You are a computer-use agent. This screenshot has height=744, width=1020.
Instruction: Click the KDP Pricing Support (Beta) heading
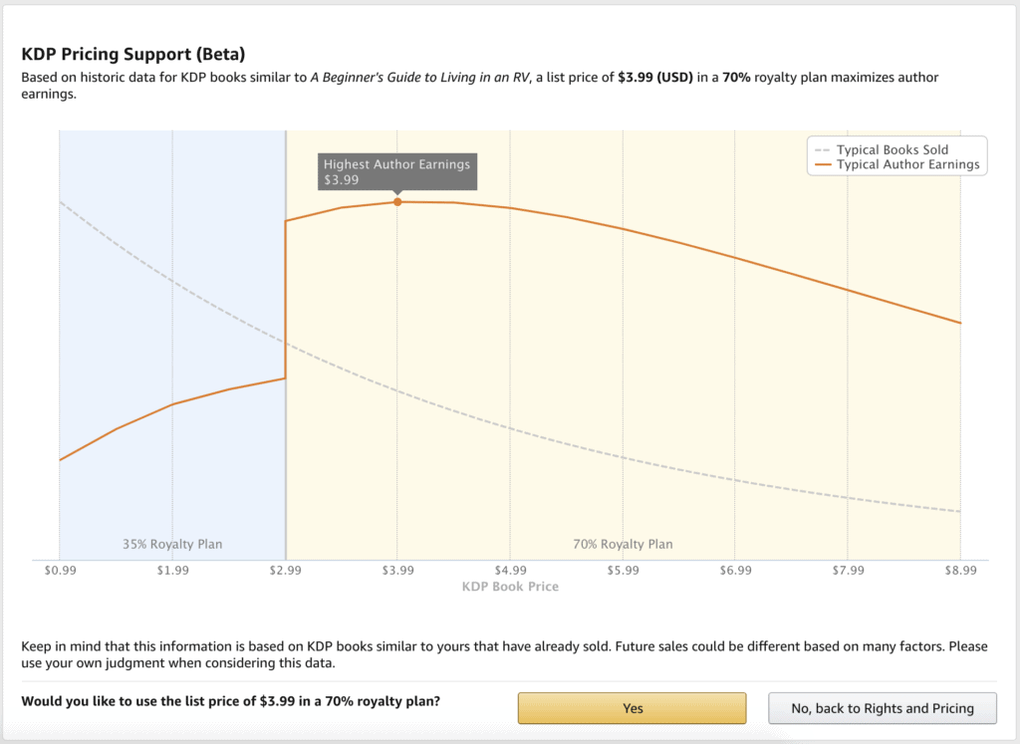pos(132,54)
